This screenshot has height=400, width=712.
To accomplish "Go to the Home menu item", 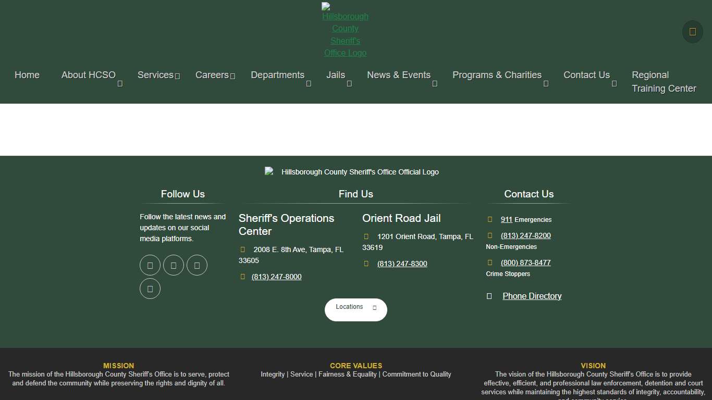I will (27, 75).
